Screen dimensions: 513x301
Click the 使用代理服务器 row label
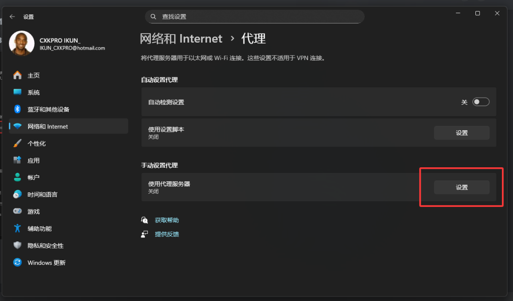[x=169, y=184]
